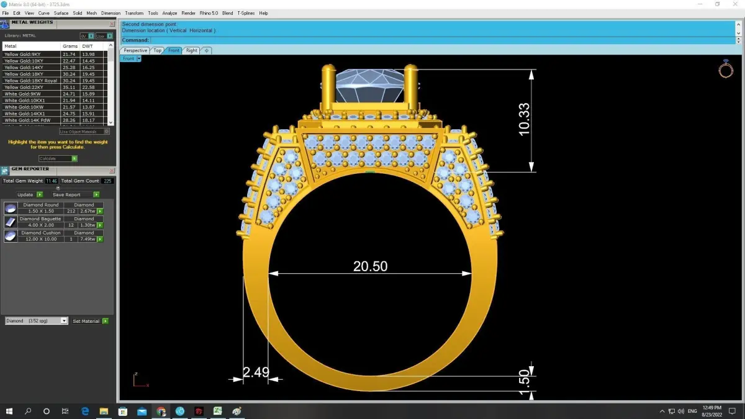Image resolution: width=745 pixels, height=419 pixels.
Task: Click the Diamond Cushion gem thumbnail
Action: [11, 236]
